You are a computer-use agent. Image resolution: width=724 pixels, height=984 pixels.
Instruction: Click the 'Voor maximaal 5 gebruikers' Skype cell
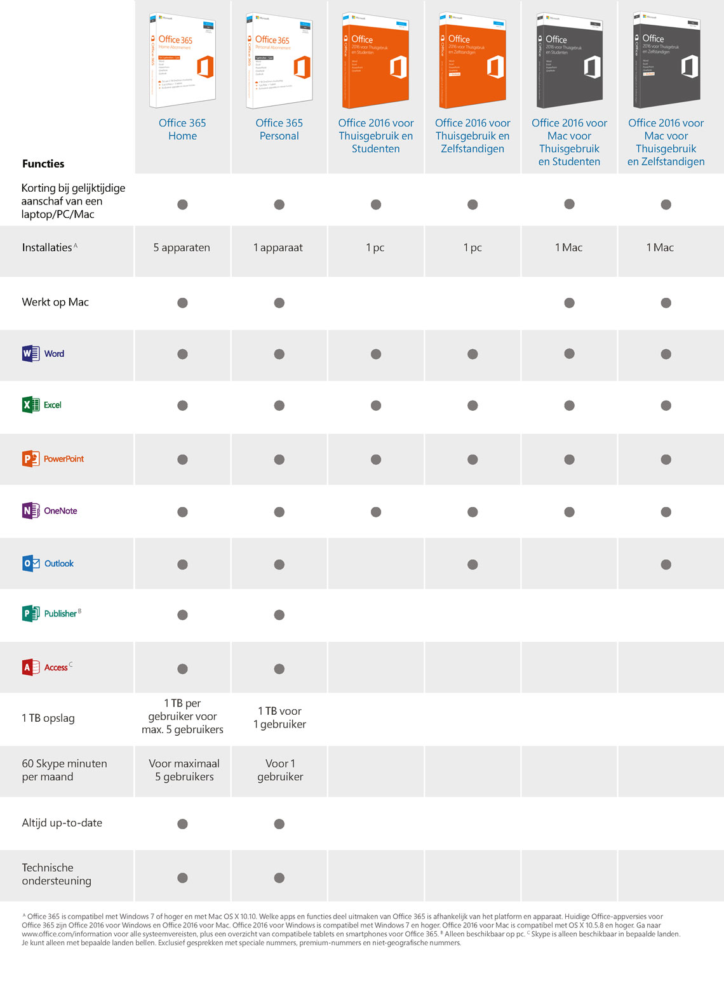coord(184,770)
